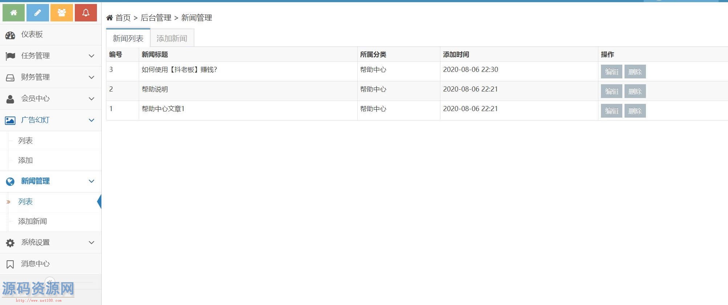Click the red bell notification button
The height and width of the screenshot is (305, 728).
click(x=86, y=13)
